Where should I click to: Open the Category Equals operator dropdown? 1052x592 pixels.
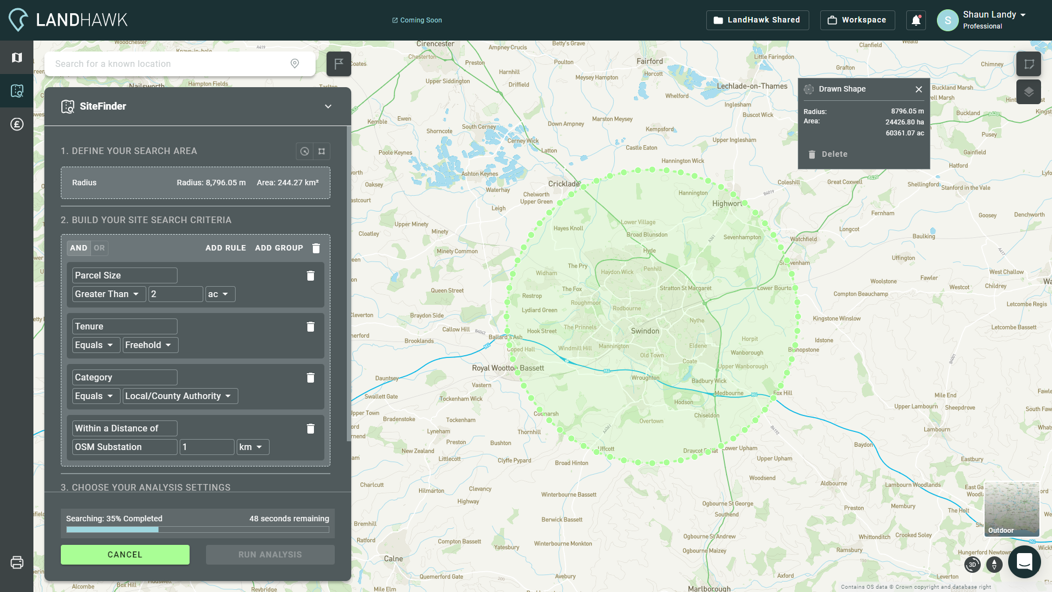point(96,396)
